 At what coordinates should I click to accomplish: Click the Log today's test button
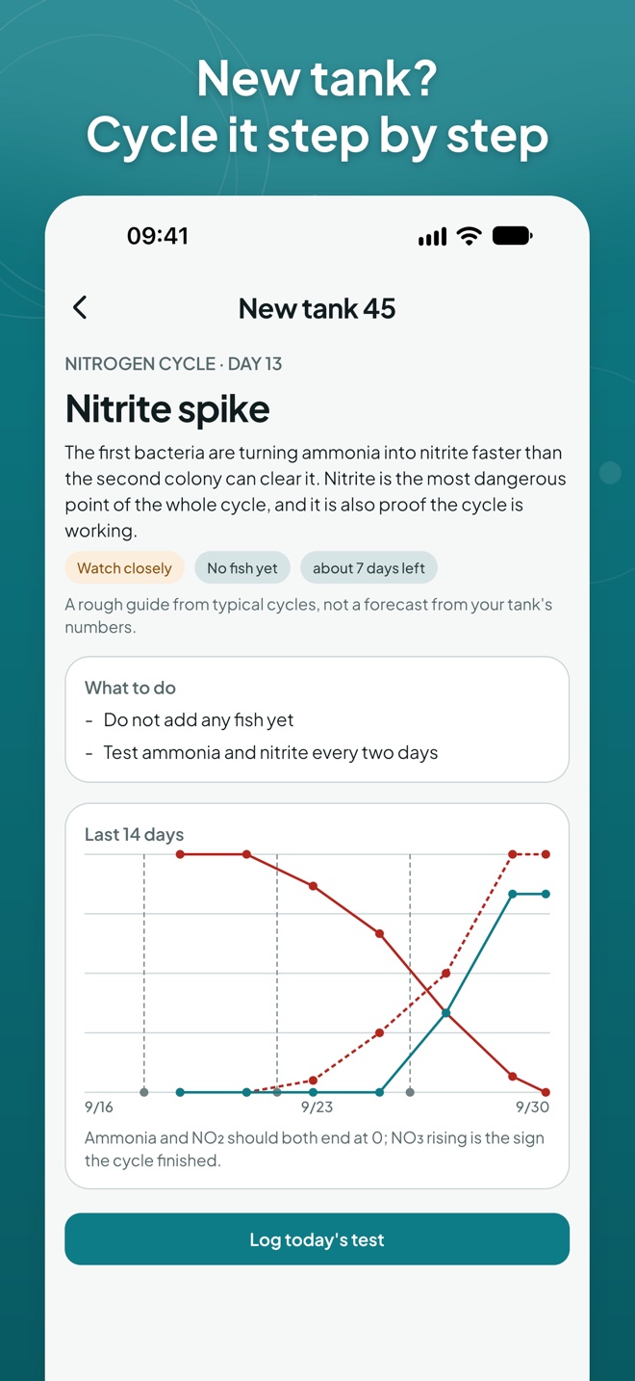[x=317, y=1239]
